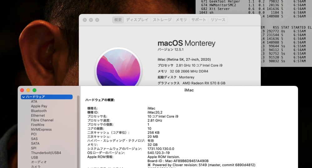Zoom the iMac System Information window
Viewport: 312px width, 168px height.
tap(34, 90)
